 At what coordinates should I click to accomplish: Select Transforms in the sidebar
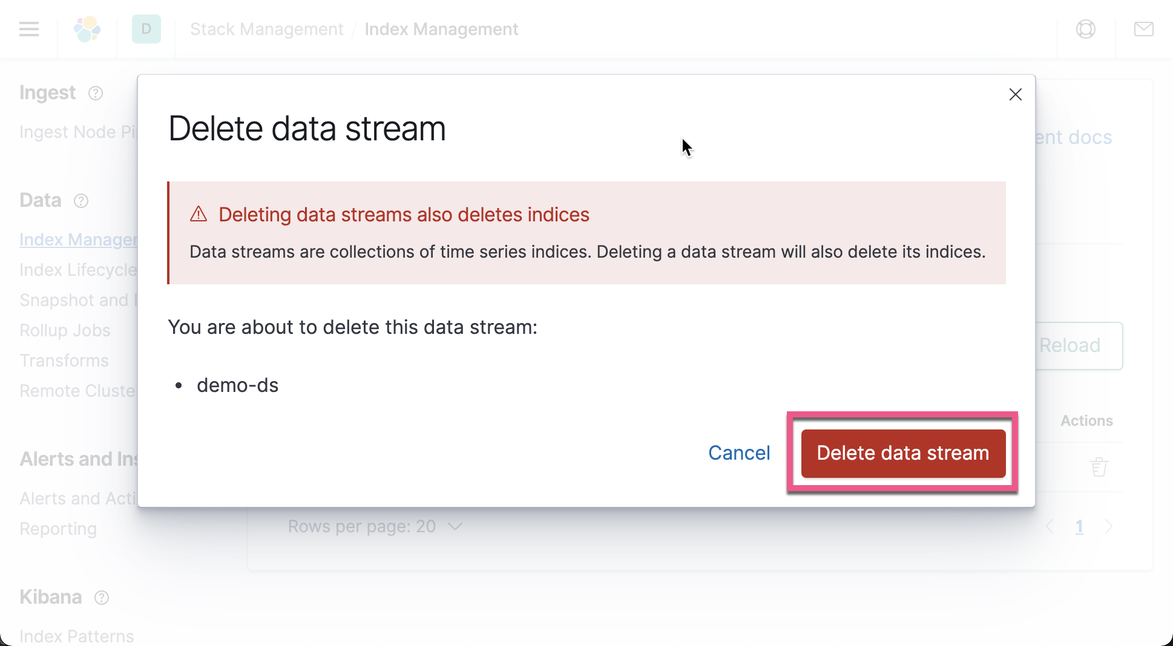pyautogui.click(x=64, y=361)
